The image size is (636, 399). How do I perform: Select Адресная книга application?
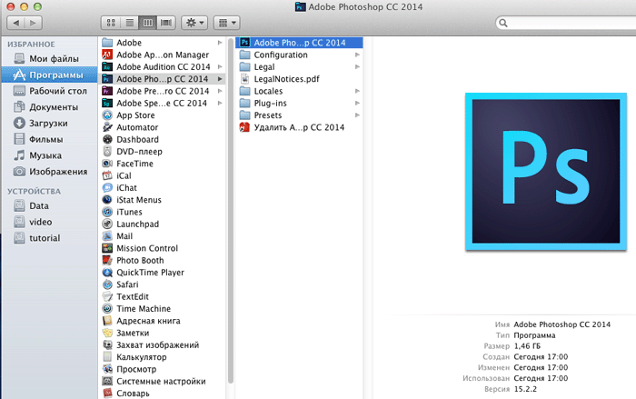point(163,321)
